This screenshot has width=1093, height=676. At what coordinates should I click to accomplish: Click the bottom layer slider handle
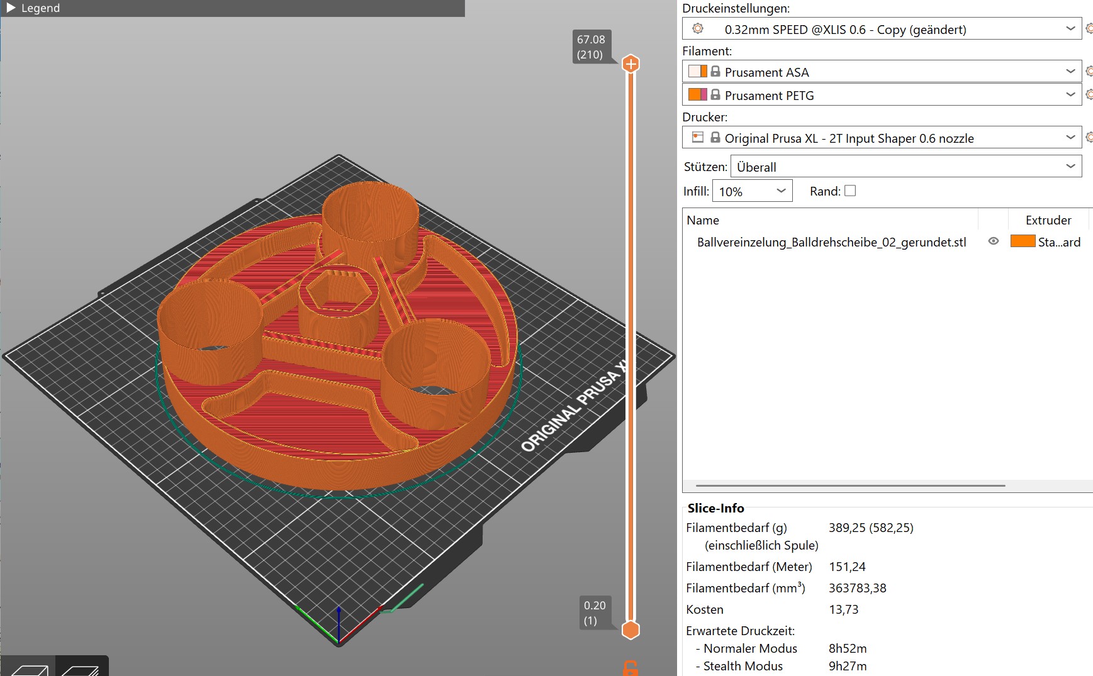631,630
